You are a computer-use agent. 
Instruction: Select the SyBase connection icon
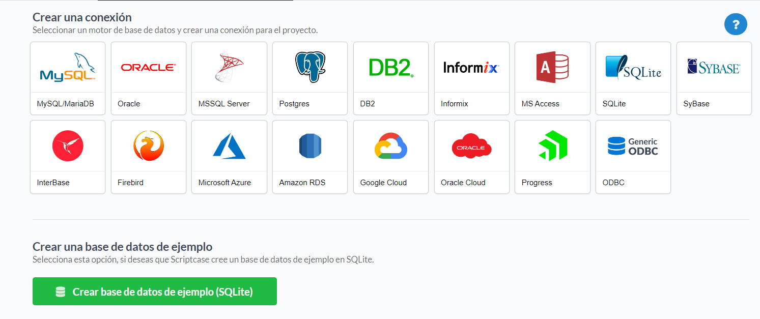tap(714, 78)
